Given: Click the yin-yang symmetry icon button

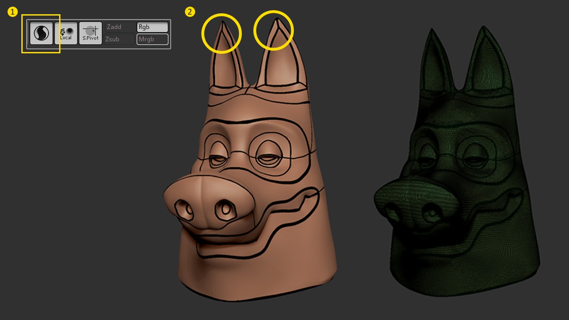Looking at the screenshot, I should click(x=41, y=33).
